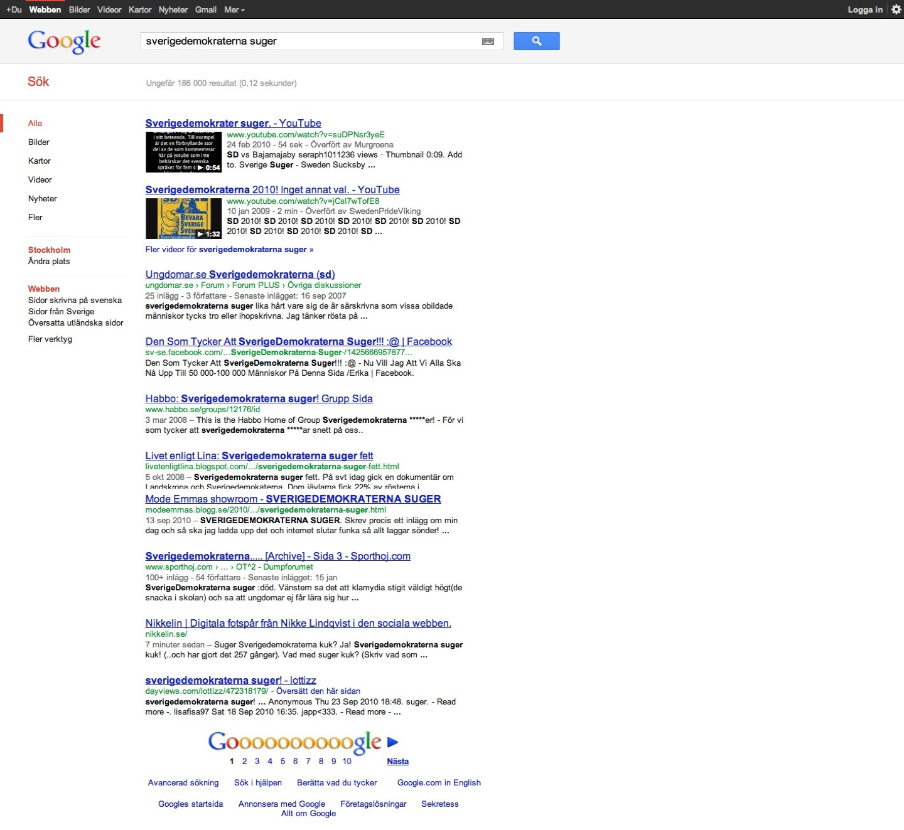Expand Fler in the sidebar filters
904x830 pixels.
[35, 217]
